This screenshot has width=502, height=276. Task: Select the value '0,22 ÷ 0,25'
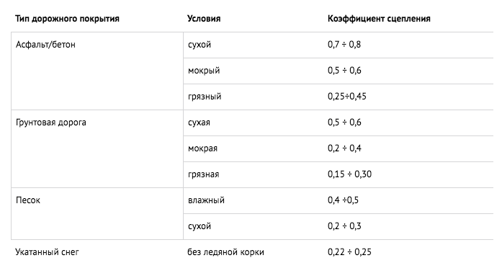349,252
